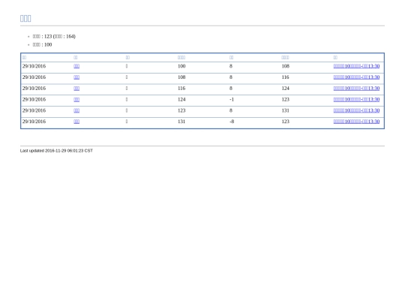Select the ending value 116 in the row starting at 108
This screenshot has width=405, height=304.
pos(286,77)
